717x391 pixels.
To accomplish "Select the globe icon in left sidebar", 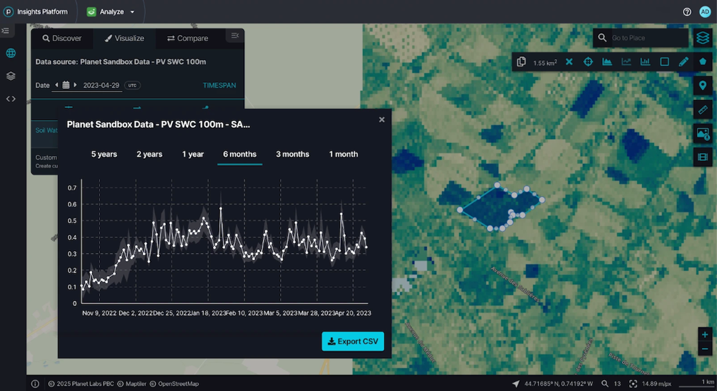I will coord(11,53).
